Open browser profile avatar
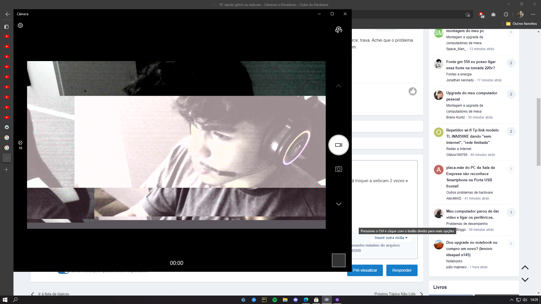The height and width of the screenshot is (304, 541). coord(520,14)
